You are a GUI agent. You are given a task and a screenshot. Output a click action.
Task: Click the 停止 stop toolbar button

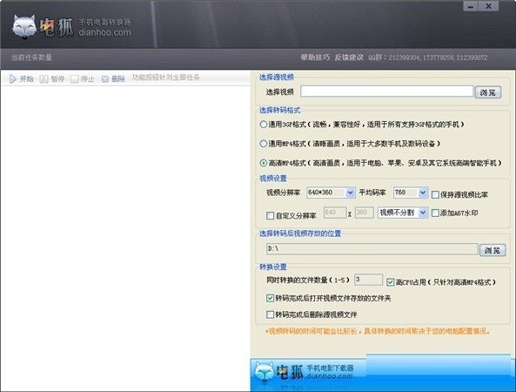click(83, 79)
